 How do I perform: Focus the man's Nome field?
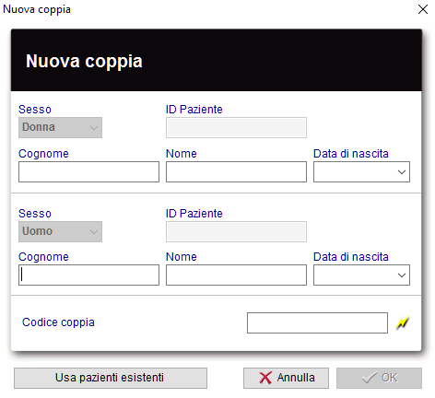click(x=236, y=275)
